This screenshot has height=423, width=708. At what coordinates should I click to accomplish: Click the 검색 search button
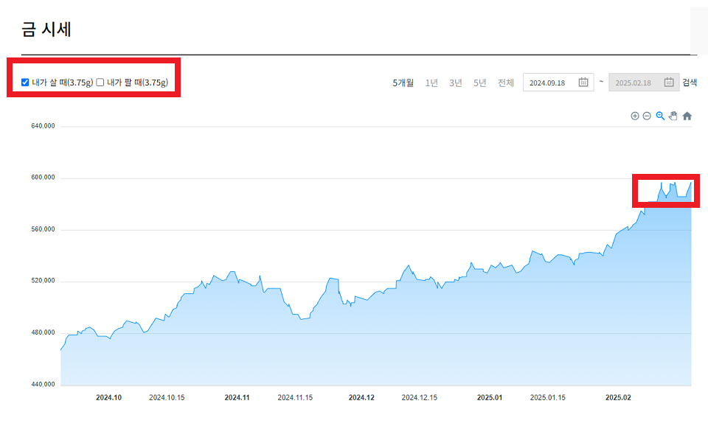coord(690,82)
